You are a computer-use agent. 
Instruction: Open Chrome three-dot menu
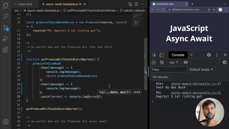[x=225, y=10]
